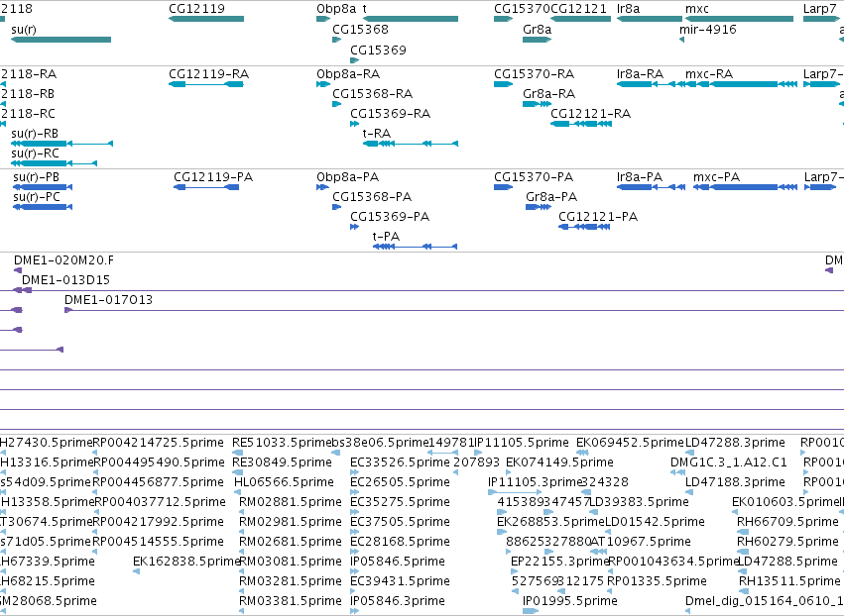Click the CG15368-PA label

click(x=371, y=197)
